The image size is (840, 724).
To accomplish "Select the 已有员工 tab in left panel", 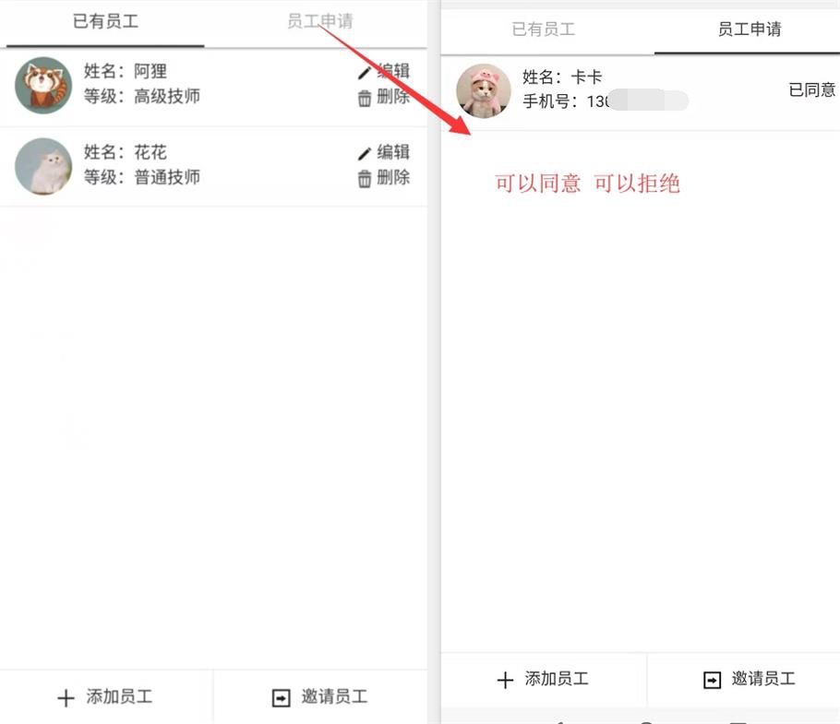I will coord(105,21).
